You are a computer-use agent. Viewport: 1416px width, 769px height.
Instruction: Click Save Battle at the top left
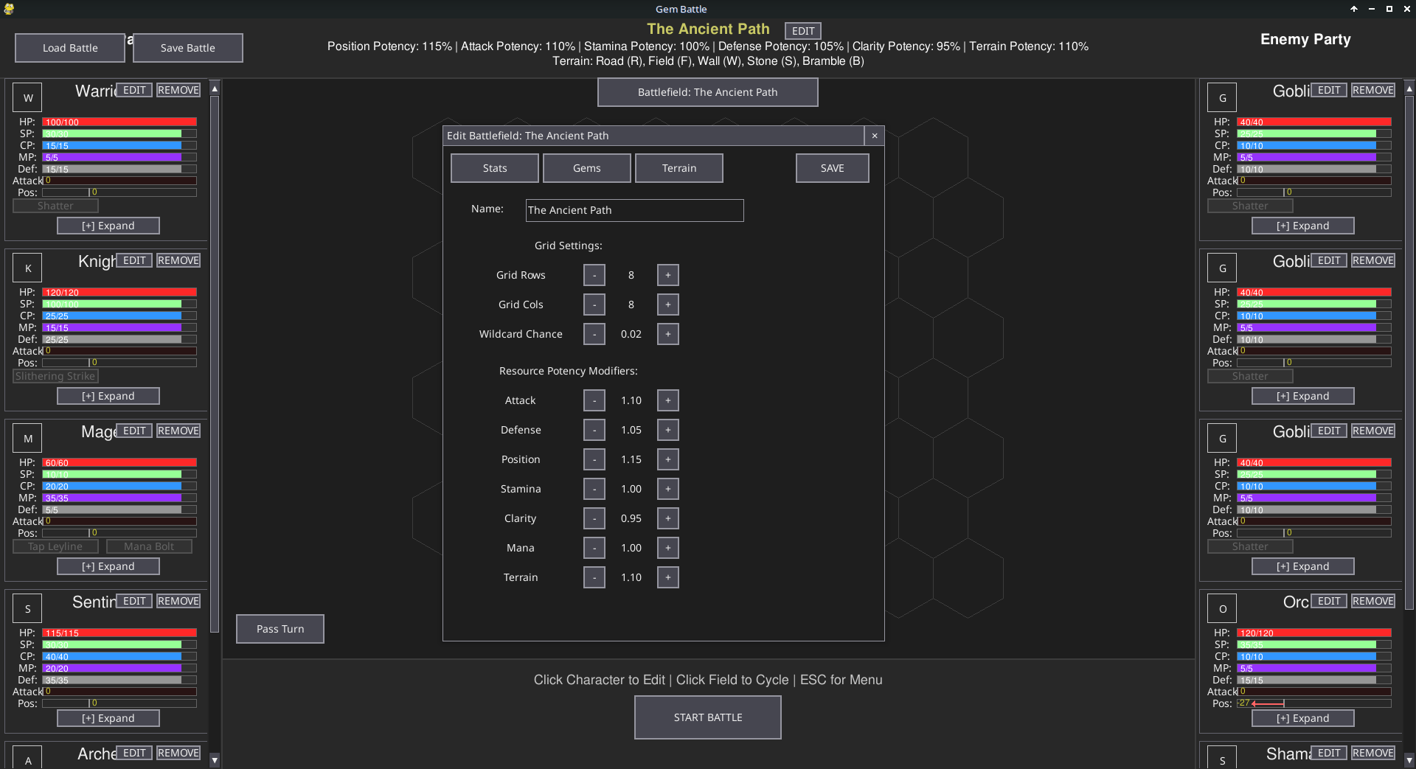(187, 47)
